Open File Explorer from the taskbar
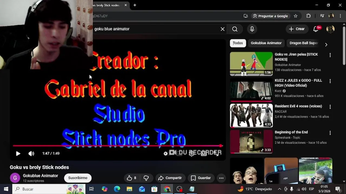Viewport: 346px width, 194px height. [x=129, y=189]
